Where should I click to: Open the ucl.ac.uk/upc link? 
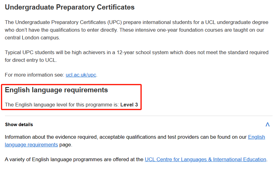pyautogui.click(x=81, y=75)
